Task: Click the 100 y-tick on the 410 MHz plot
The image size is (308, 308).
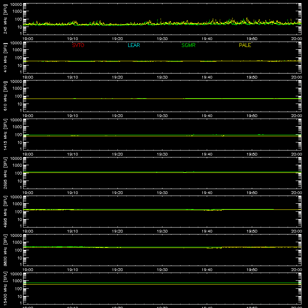Action: coord(18,58)
